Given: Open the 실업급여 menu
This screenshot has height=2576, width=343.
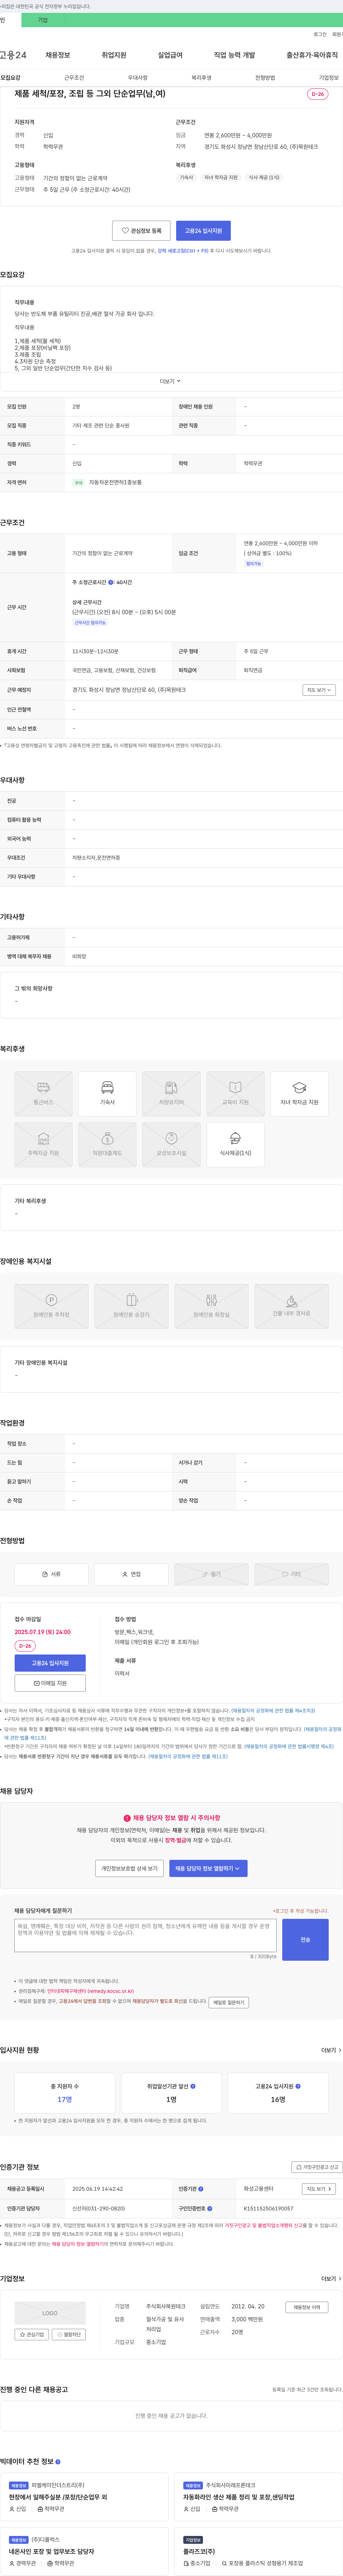Looking at the screenshot, I should 170,55.
